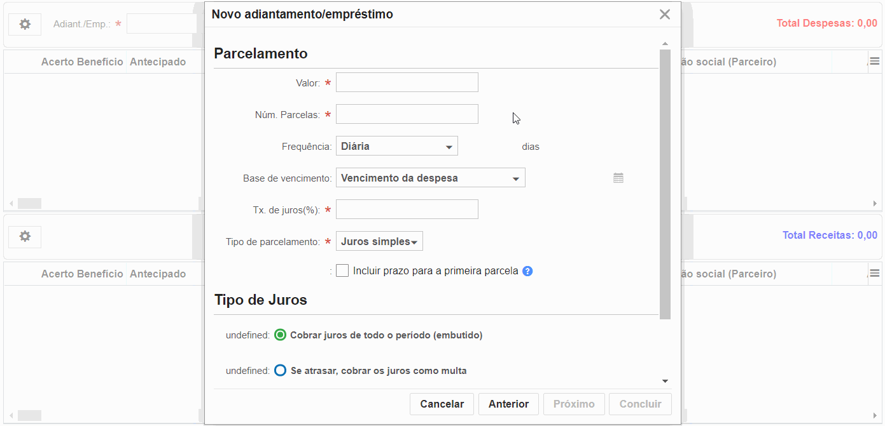Image resolution: width=885 pixels, height=426 pixels.
Task: Click the Próximo button
Action: coord(574,404)
